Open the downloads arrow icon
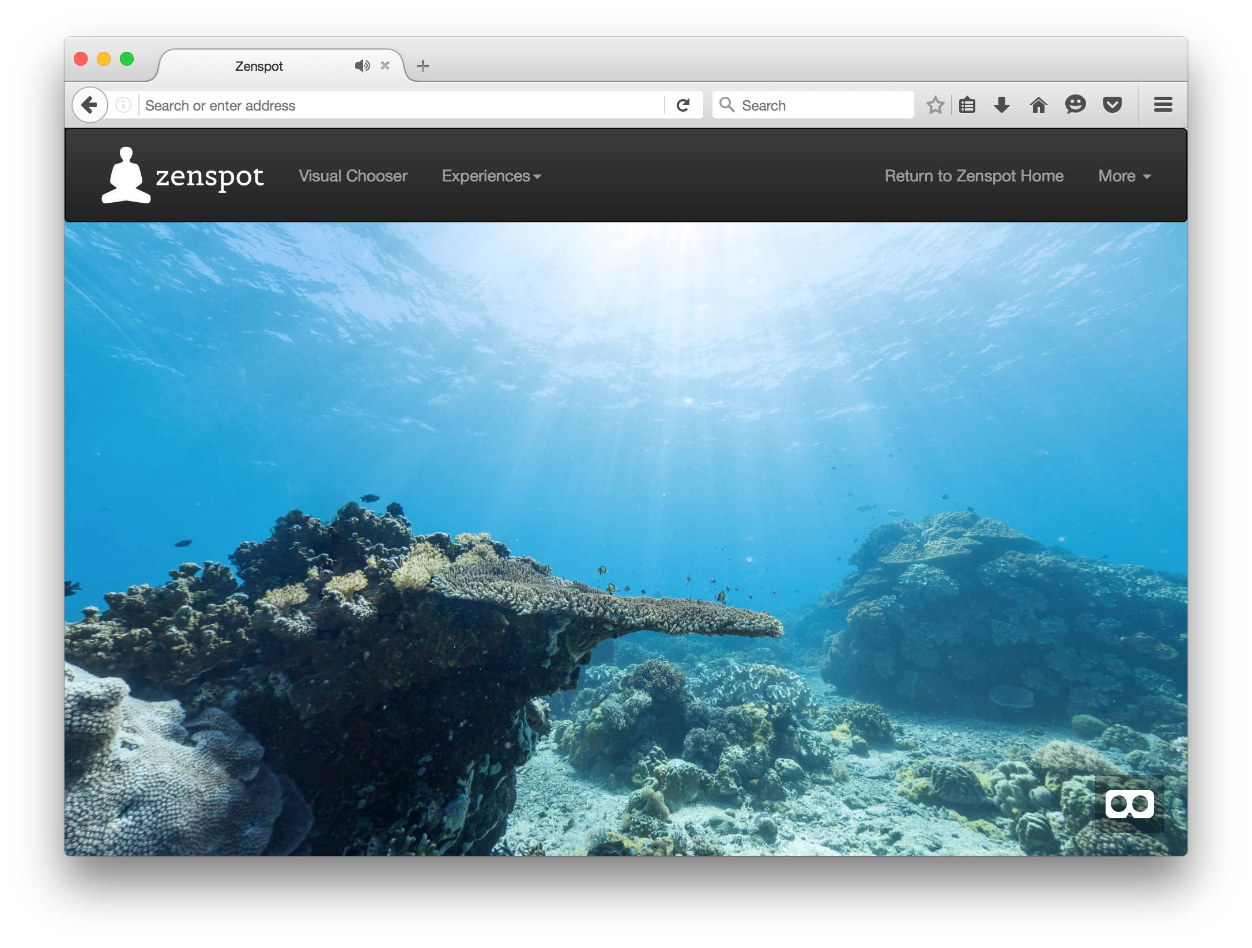Image resolution: width=1252 pixels, height=948 pixels. click(x=1002, y=105)
